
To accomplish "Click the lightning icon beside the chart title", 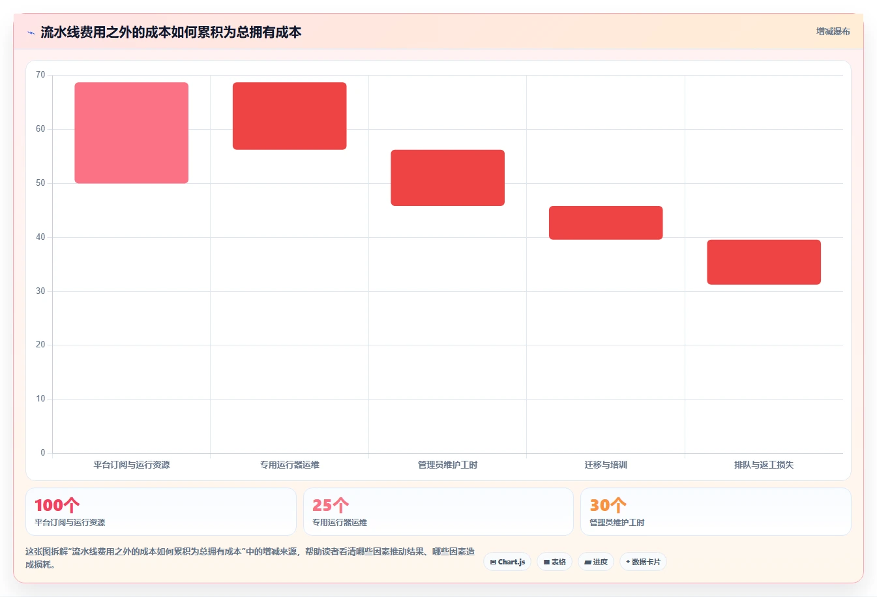I will (x=31, y=33).
